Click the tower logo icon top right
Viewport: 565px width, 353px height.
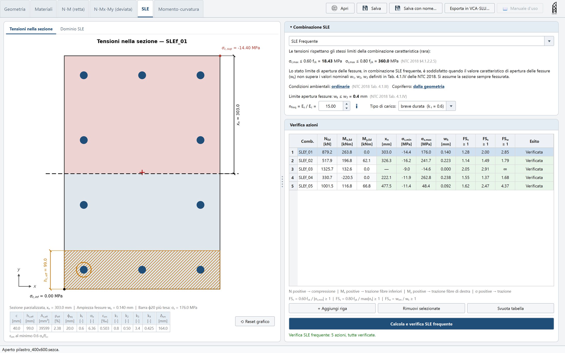point(554,8)
